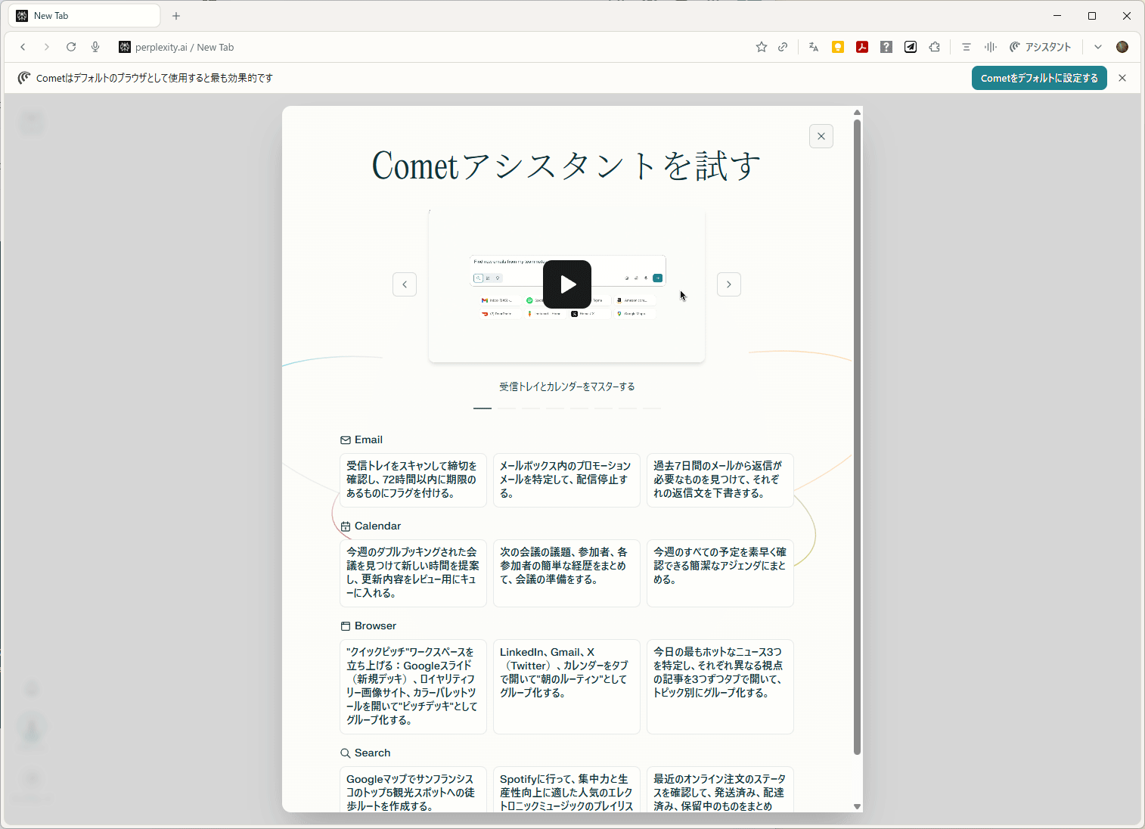1145x829 pixels.
Task: Choose the オンライン注文のステータス card
Action: tap(720, 790)
